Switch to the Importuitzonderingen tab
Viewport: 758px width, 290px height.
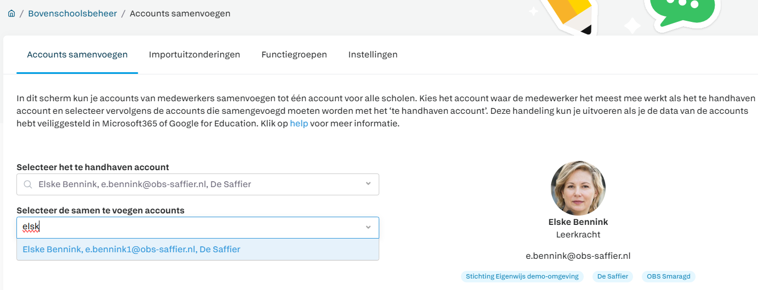(195, 55)
